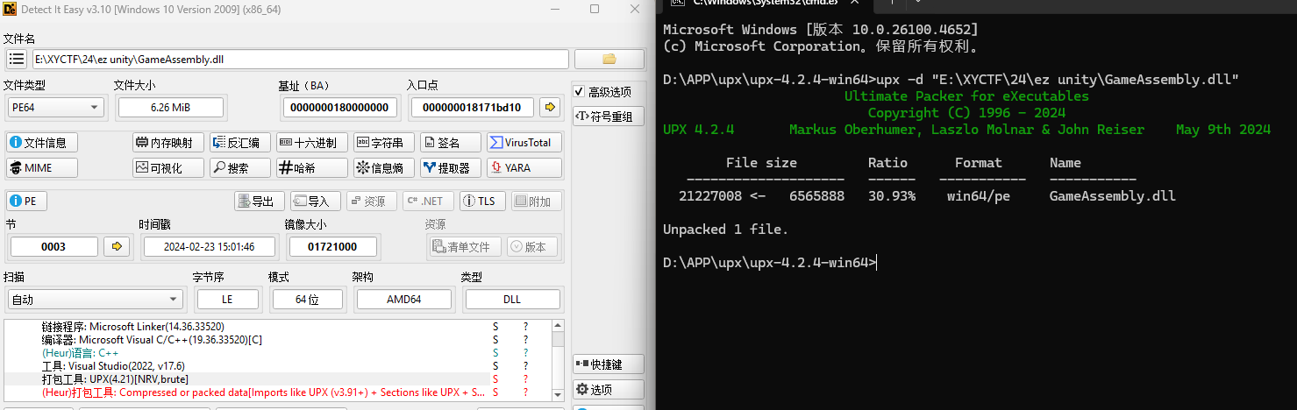
Task: Open YARA scanner
Action: click(524, 167)
